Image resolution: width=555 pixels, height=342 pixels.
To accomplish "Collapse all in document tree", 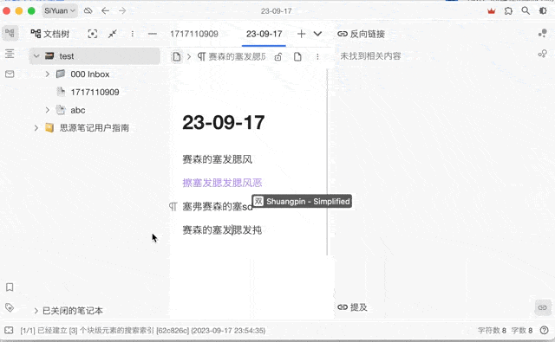I will coord(113,34).
